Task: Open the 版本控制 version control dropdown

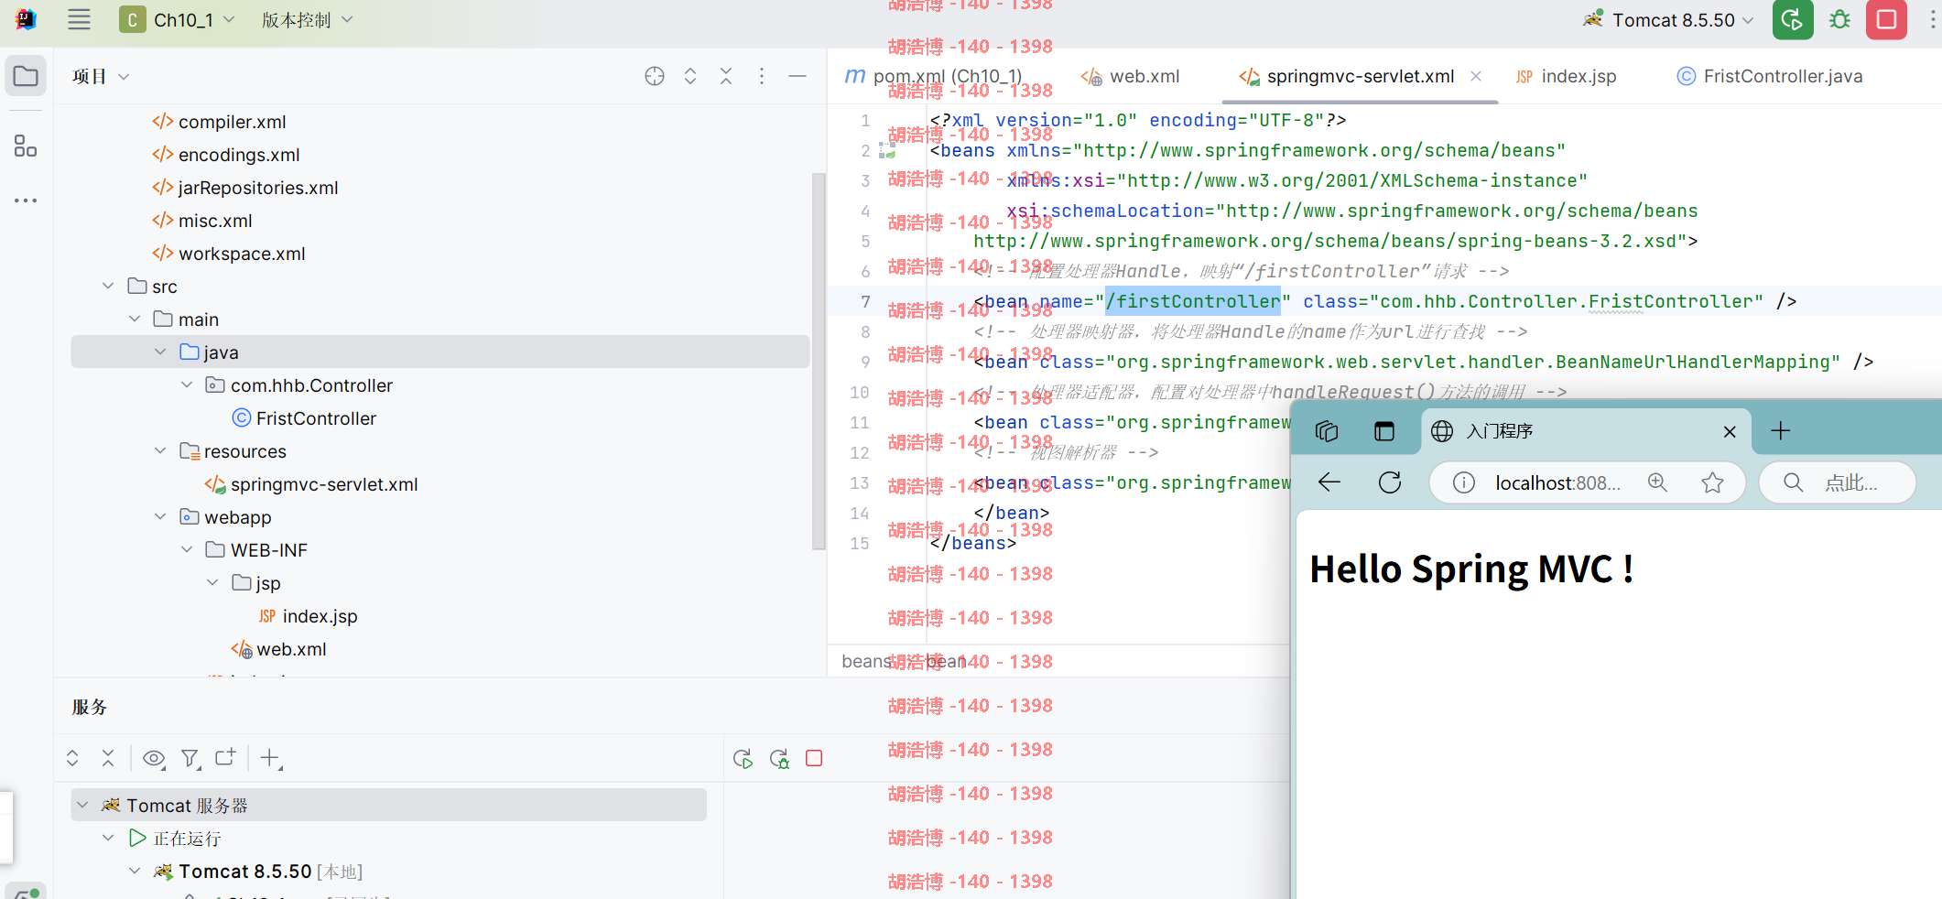Action: point(307,20)
